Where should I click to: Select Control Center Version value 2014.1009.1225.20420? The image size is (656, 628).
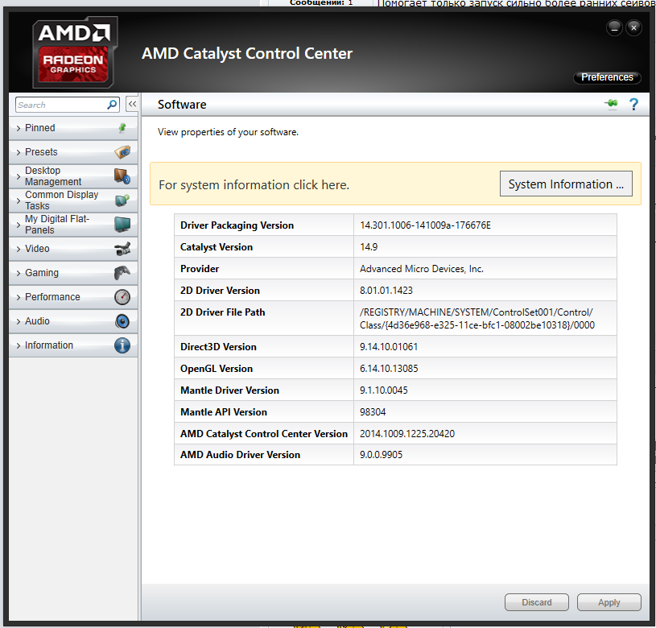407,434
